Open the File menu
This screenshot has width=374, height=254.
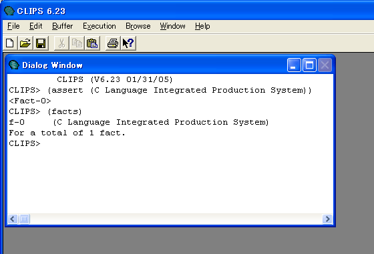pyautogui.click(x=13, y=26)
